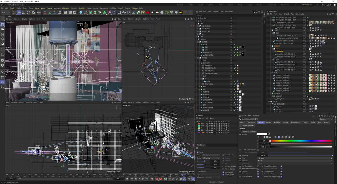Click the Execute button
This screenshot has height=184, width=337.
(x=213, y=182)
